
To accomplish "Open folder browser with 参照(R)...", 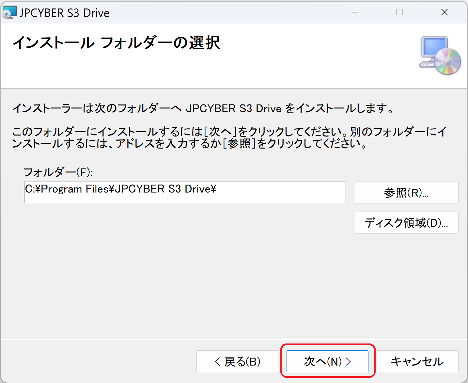I will tap(406, 193).
